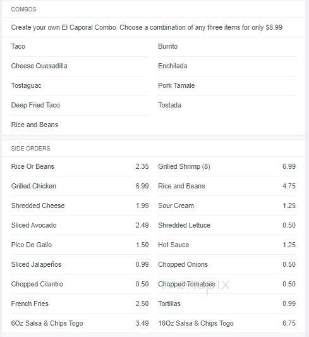
Task: Select the Grilled Shrimp (8) side order
Action: coord(227,166)
